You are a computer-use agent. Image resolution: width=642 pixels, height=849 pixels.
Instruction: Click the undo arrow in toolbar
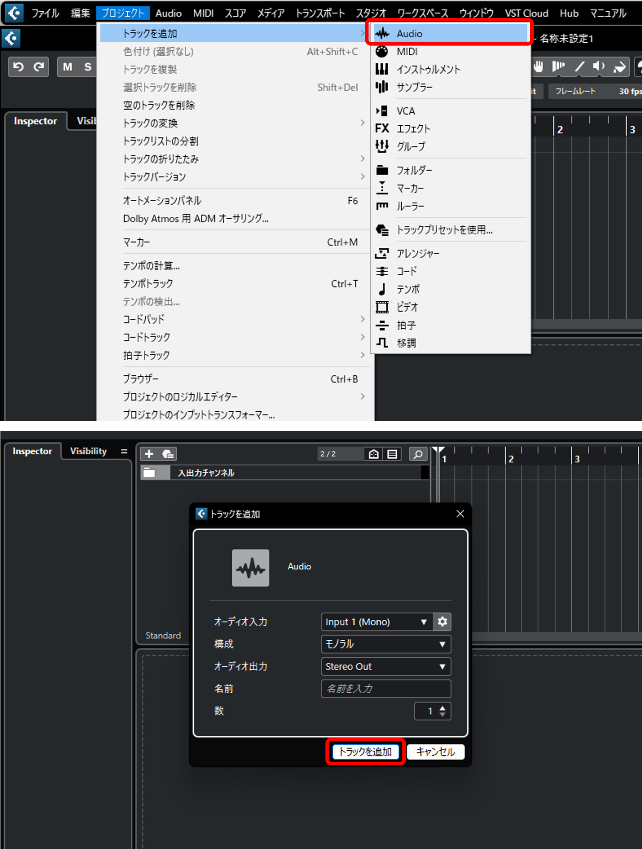click(x=19, y=67)
